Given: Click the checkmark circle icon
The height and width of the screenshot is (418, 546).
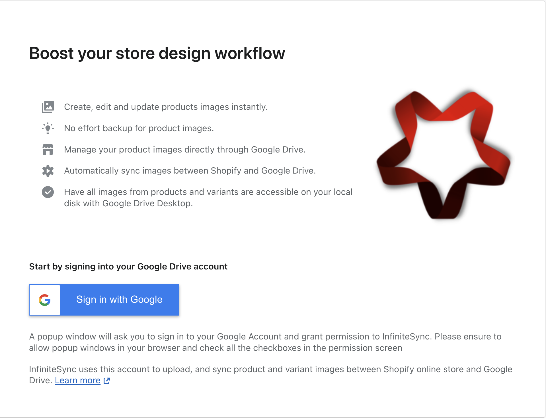Looking at the screenshot, I should coord(48,192).
